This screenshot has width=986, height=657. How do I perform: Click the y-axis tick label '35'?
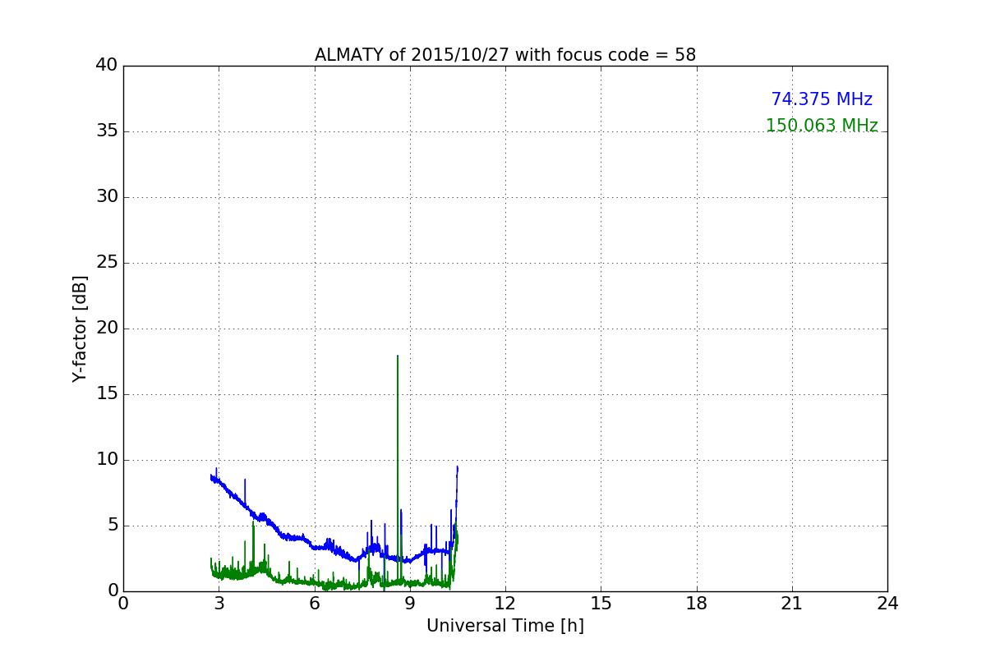107,131
